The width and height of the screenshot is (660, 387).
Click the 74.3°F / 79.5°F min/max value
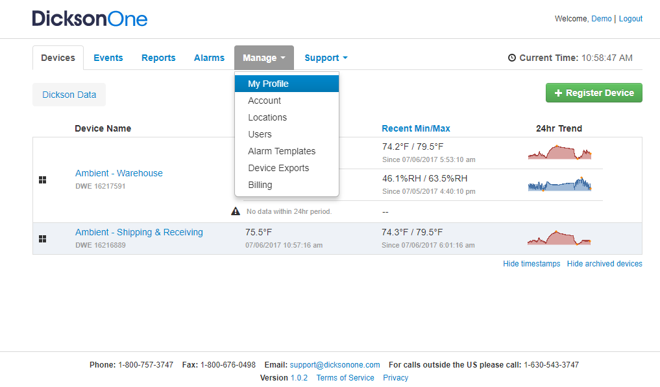(x=412, y=232)
